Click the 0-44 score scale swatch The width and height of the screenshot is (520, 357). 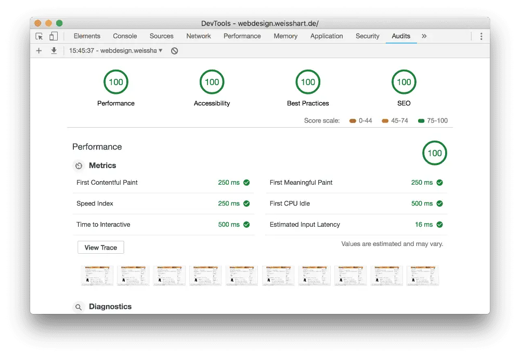pyautogui.click(x=353, y=121)
